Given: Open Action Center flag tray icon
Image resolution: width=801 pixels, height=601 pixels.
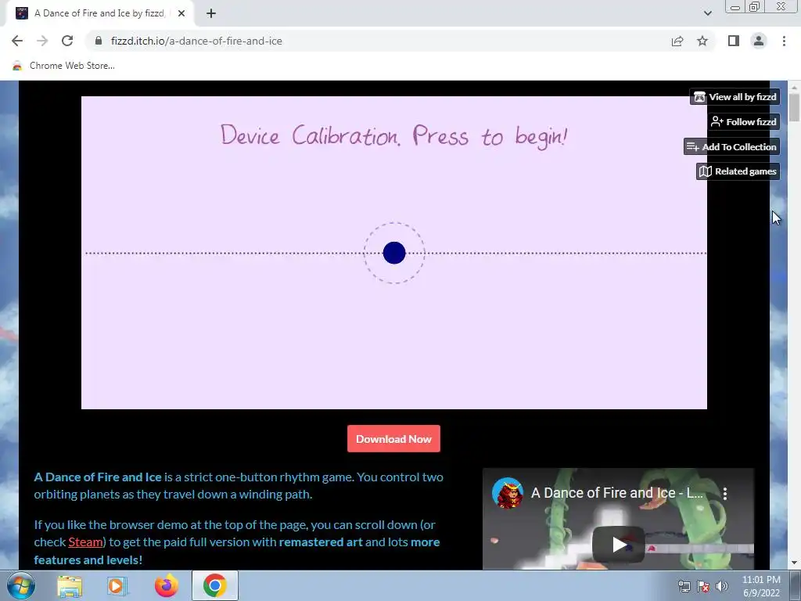Looking at the screenshot, I should tap(703, 586).
